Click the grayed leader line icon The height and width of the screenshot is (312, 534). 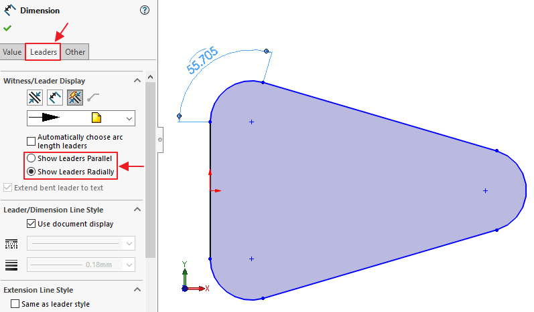[x=93, y=98]
